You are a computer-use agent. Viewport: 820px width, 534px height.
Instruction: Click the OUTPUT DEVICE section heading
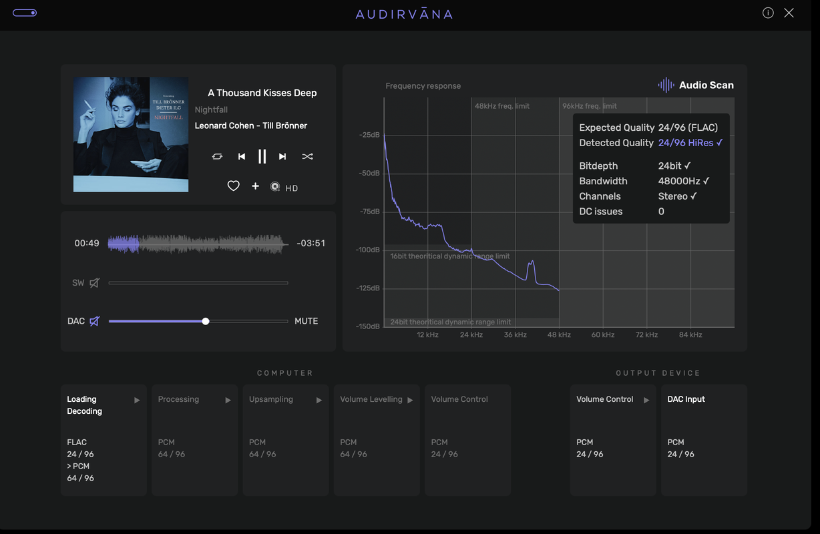(658, 373)
